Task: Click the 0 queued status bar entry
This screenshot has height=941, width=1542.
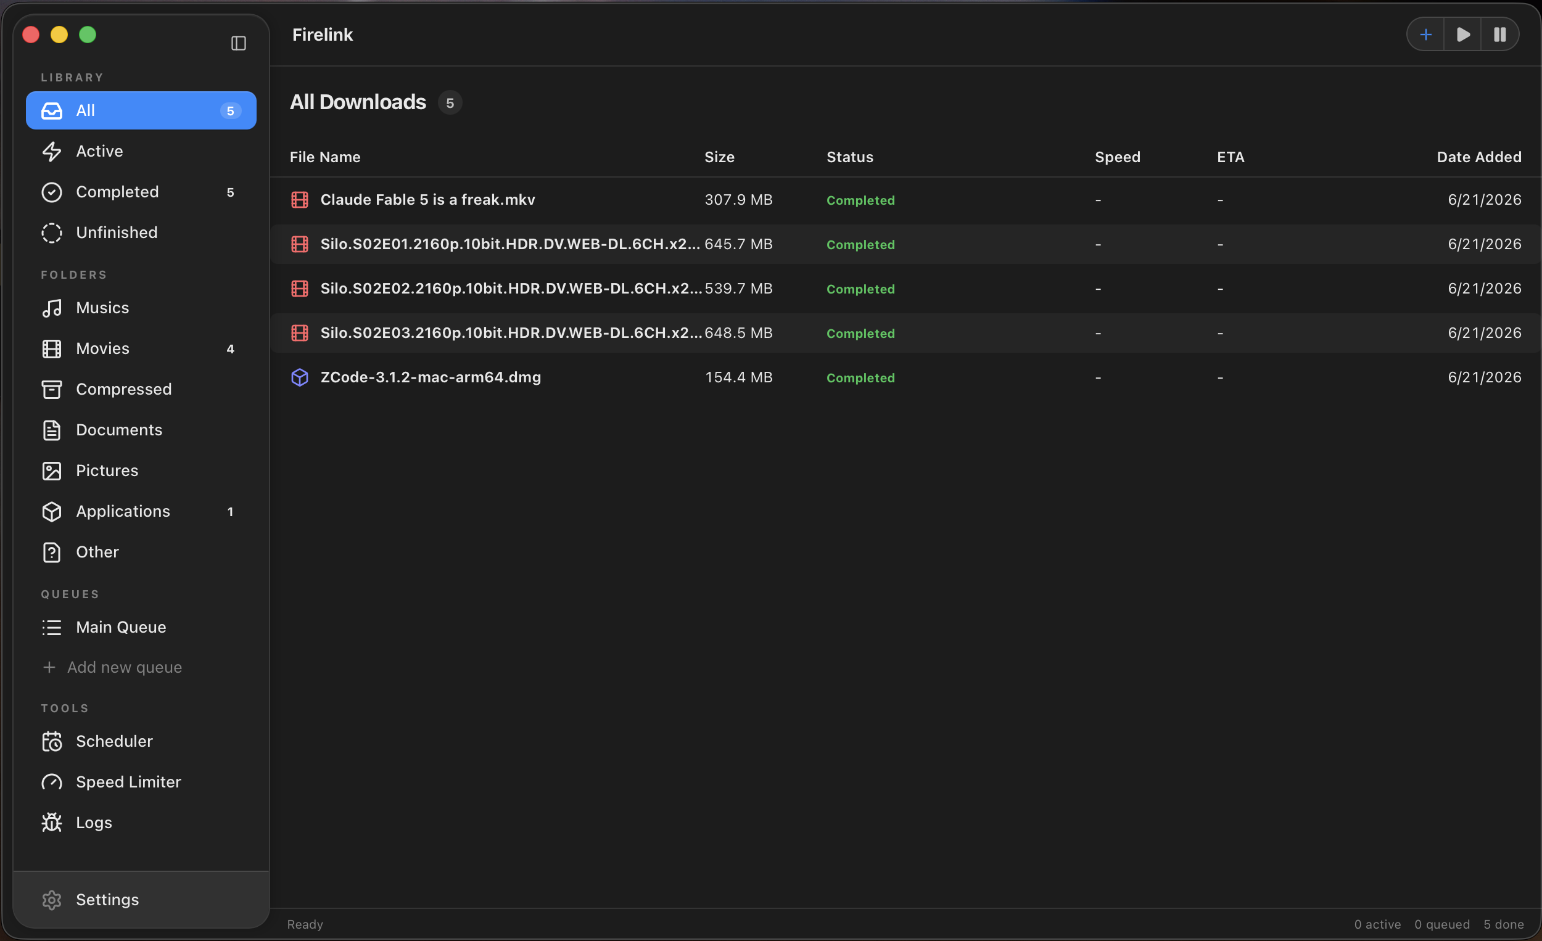Action: (x=1442, y=924)
